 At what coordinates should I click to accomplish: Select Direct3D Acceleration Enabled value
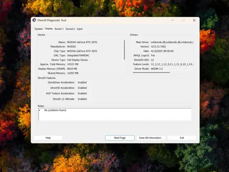point(82,88)
